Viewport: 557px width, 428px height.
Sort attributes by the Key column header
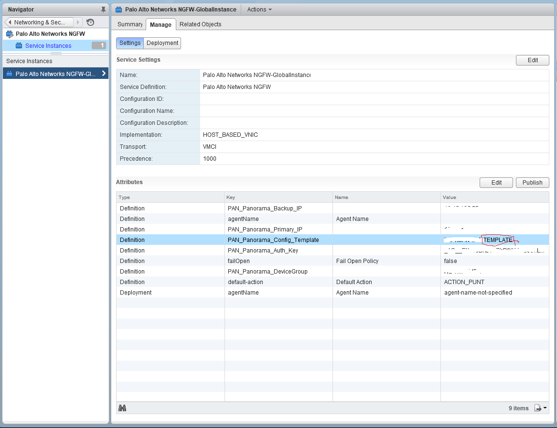point(278,197)
